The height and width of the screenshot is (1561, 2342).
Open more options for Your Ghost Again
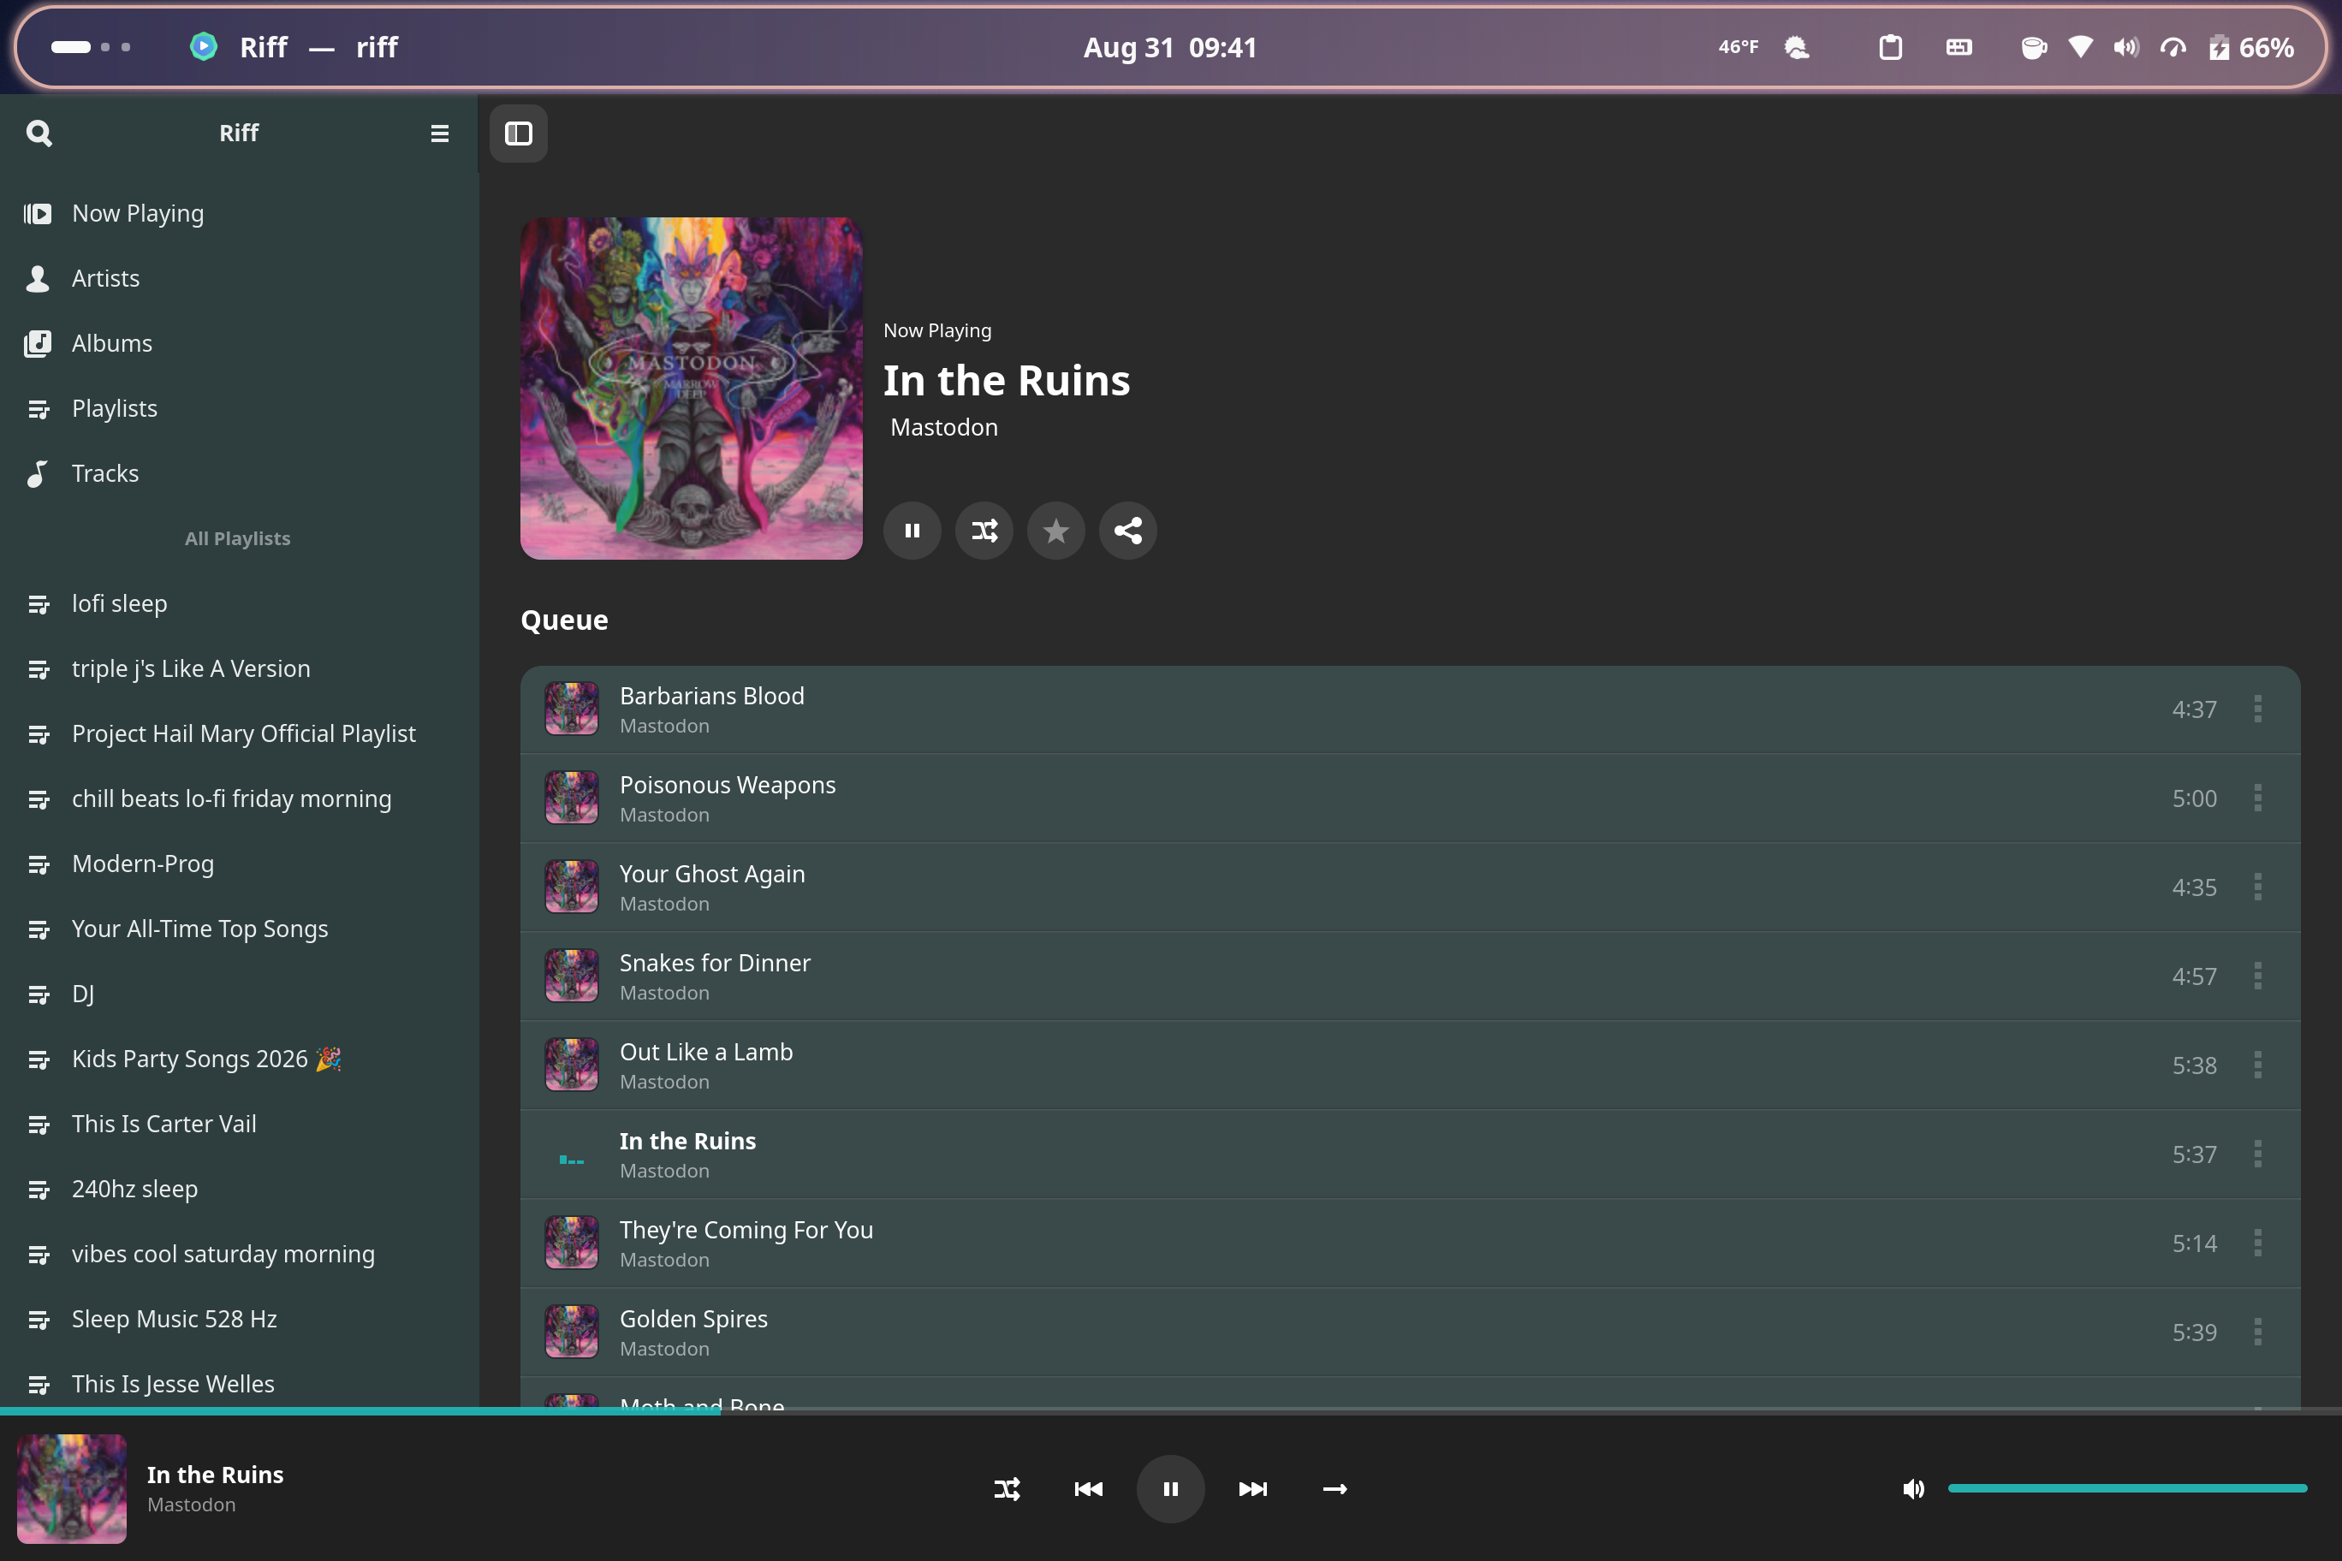(2257, 887)
